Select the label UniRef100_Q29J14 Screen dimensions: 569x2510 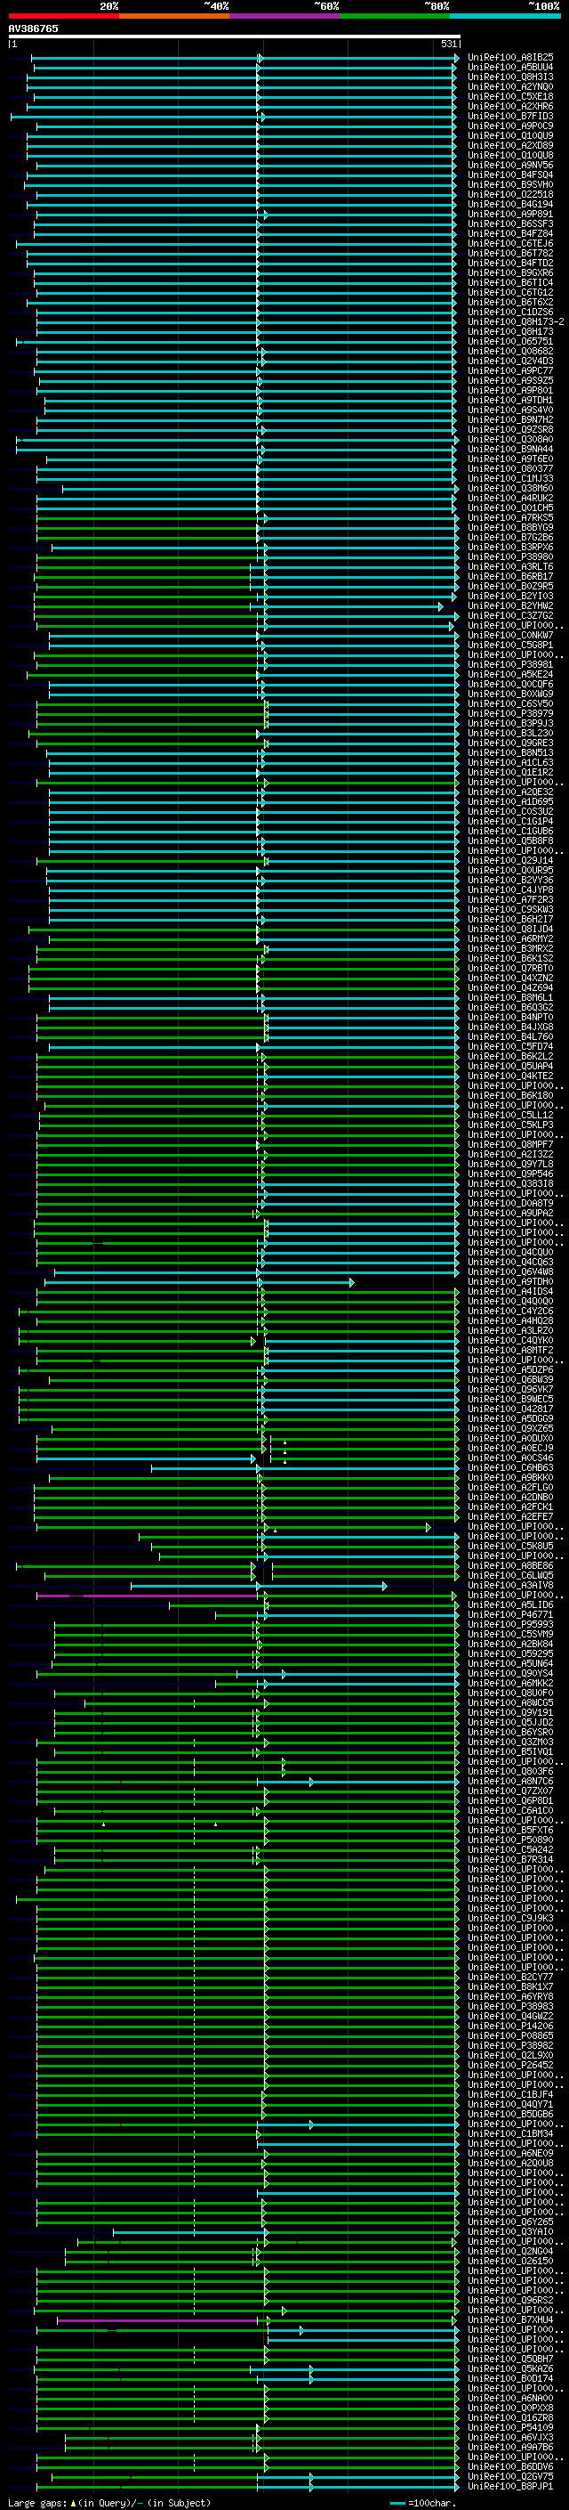pos(510,860)
